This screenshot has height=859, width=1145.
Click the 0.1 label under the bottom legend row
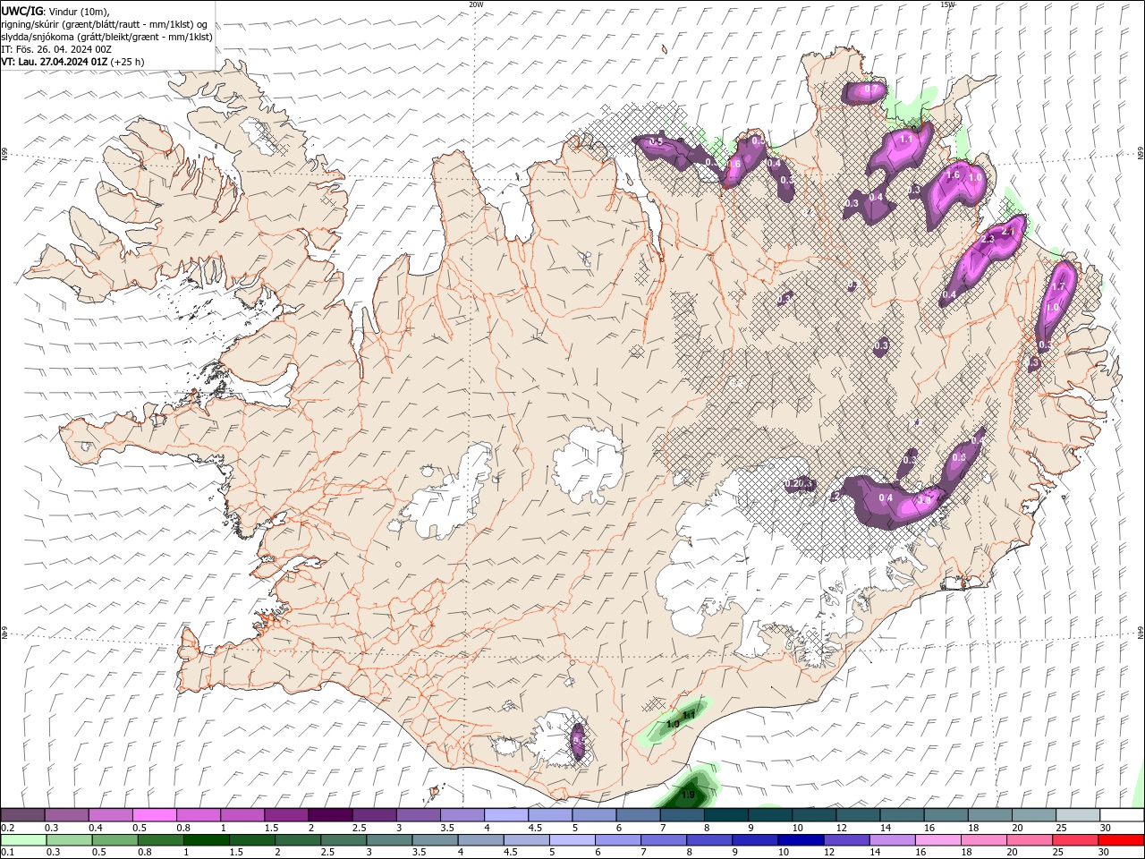[x=7, y=853]
